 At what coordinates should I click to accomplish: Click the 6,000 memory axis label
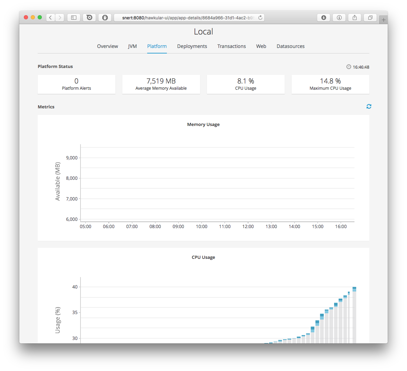tap(72, 219)
